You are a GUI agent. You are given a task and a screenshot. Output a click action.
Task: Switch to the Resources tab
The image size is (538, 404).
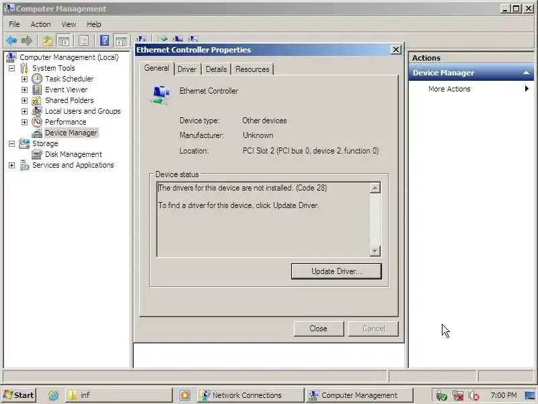252,69
